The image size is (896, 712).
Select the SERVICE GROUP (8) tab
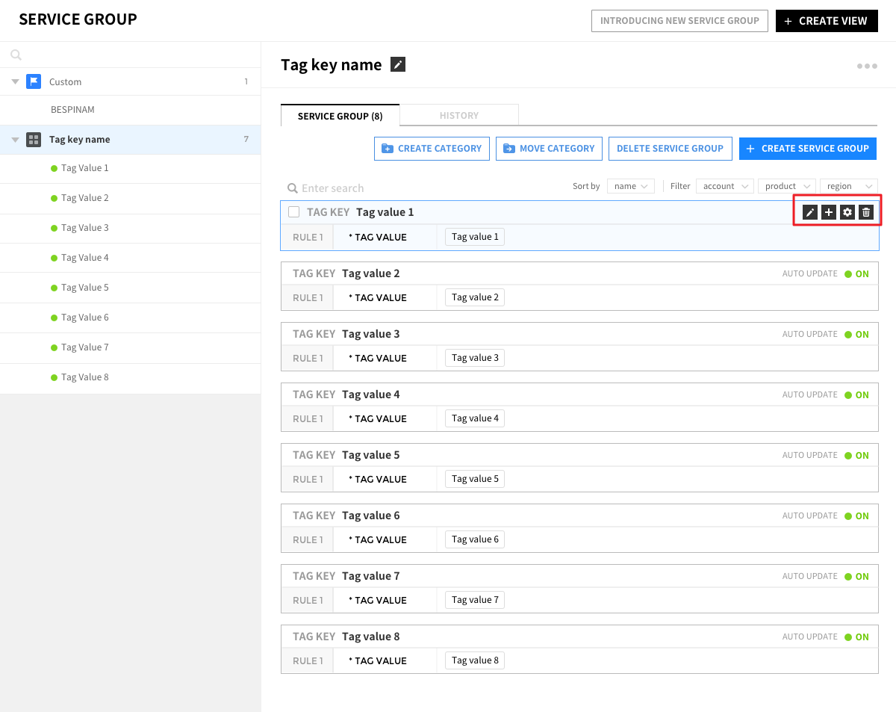coord(340,116)
